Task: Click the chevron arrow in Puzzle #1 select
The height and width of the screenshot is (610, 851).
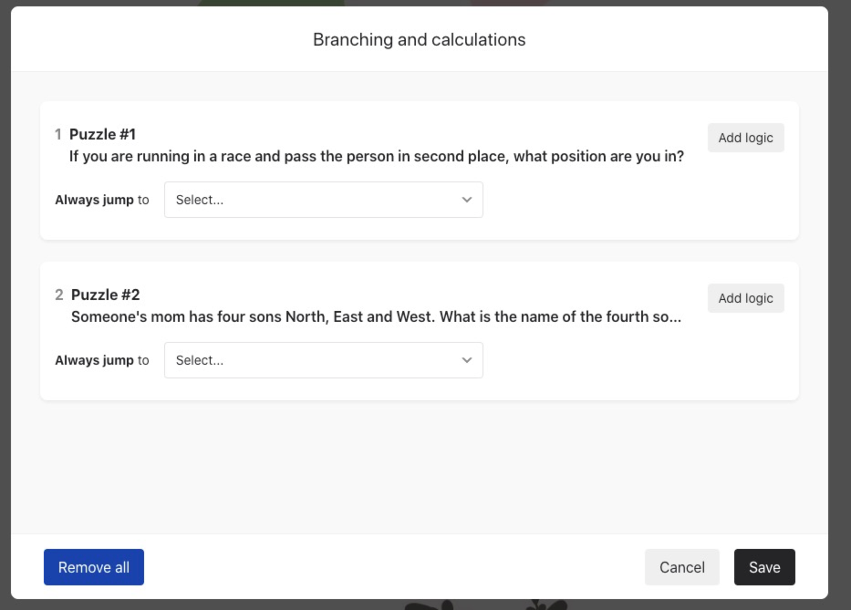Action: click(467, 200)
